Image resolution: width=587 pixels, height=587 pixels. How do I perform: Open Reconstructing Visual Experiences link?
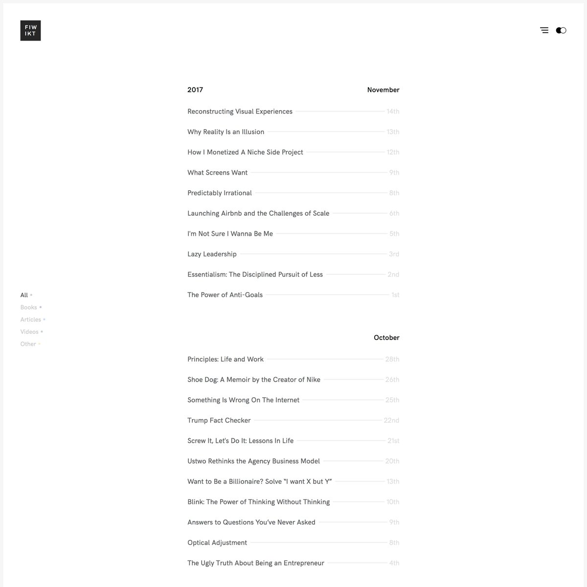[x=240, y=112]
